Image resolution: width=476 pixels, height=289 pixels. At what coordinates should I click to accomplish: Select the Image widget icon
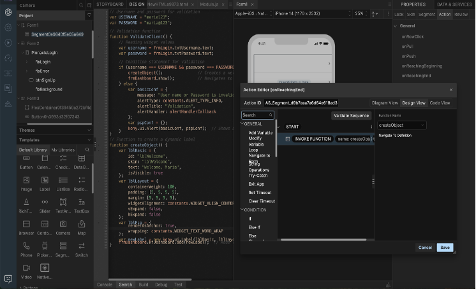tap(26, 180)
